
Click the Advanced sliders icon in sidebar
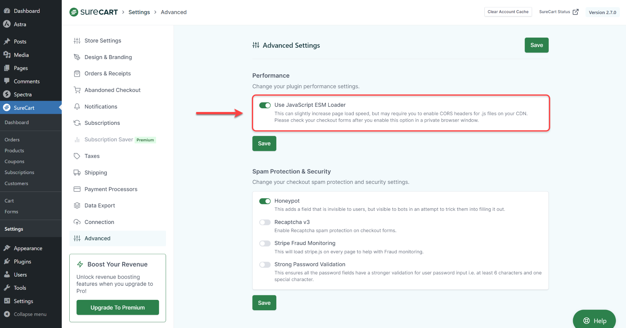pos(77,238)
